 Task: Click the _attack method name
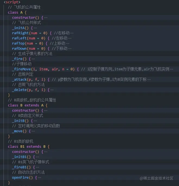coord(19,80)
